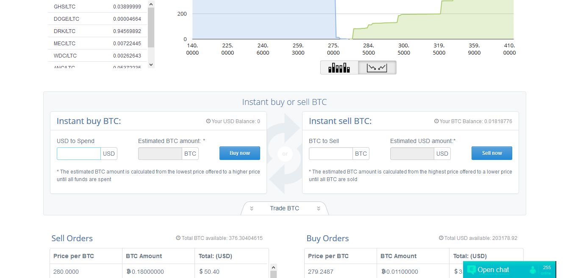Click the pair list scrollbar thumb

pyautogui.click(x=151, y=27)
